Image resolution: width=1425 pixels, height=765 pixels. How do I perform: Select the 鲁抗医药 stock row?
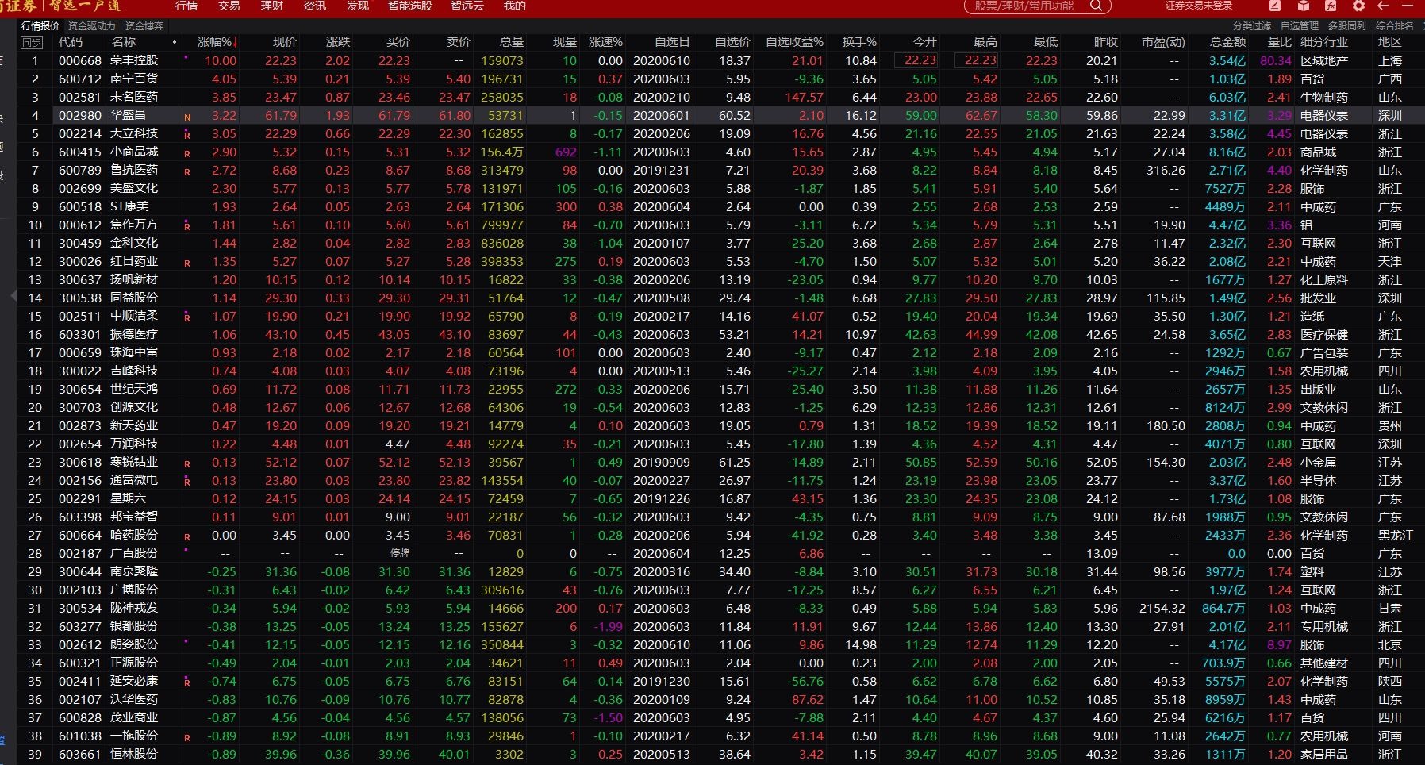(721, 170)
